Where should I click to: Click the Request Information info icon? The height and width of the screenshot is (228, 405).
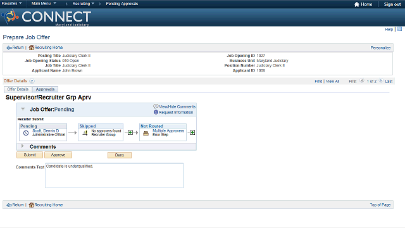click(x=156, y=112)
